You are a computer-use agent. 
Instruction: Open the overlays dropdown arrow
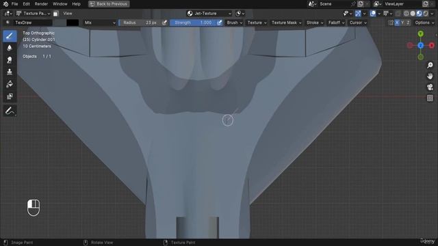tap(379, 14)
